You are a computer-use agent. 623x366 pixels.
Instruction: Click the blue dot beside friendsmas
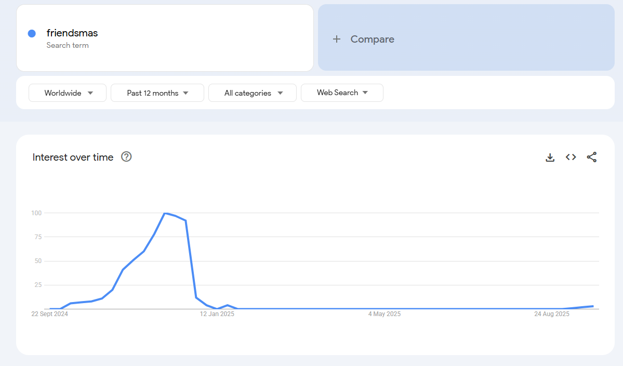click(x=32, y=33)
